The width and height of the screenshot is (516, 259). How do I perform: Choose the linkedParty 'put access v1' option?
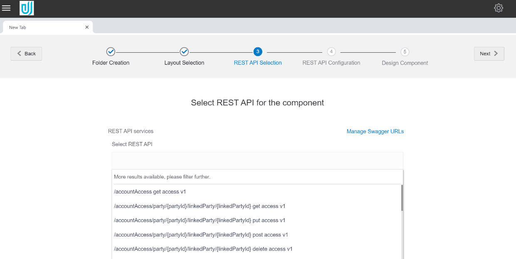click(x=256, y=220)
